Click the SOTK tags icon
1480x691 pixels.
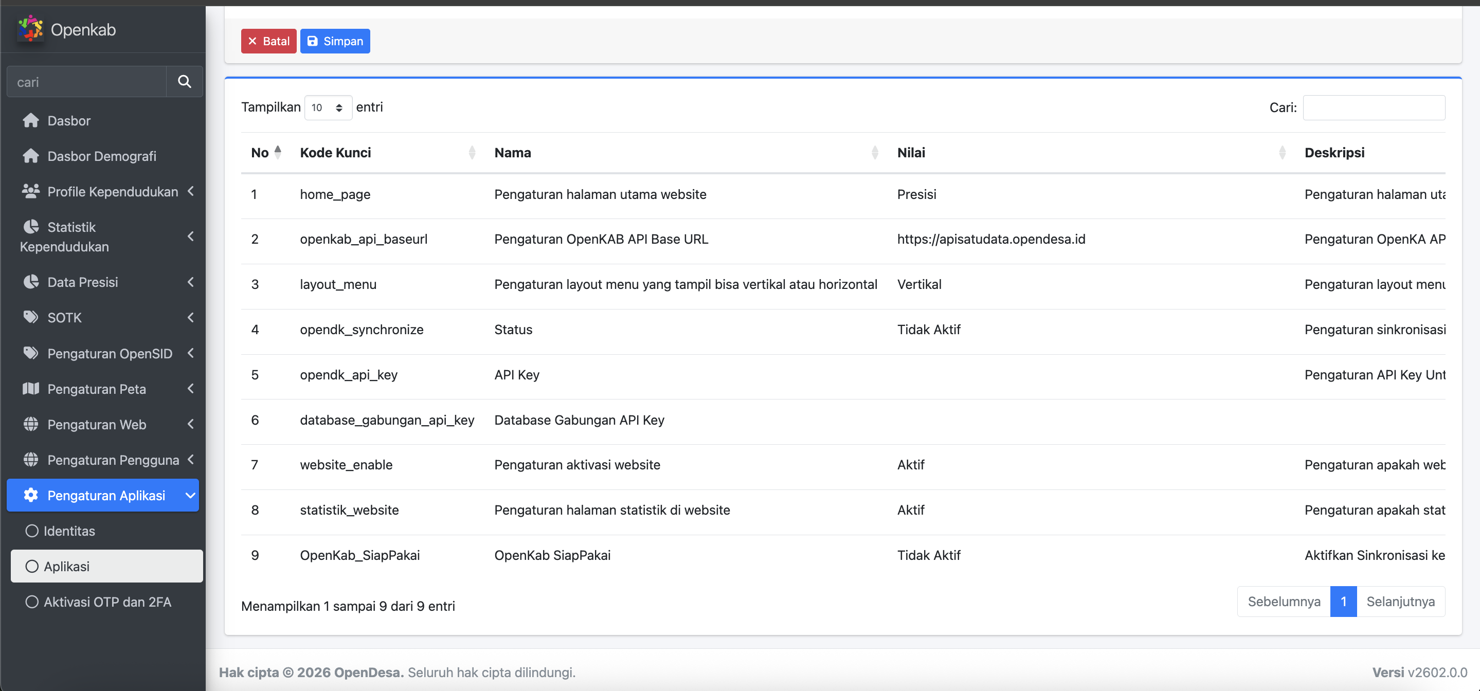[x=31, y=317]
